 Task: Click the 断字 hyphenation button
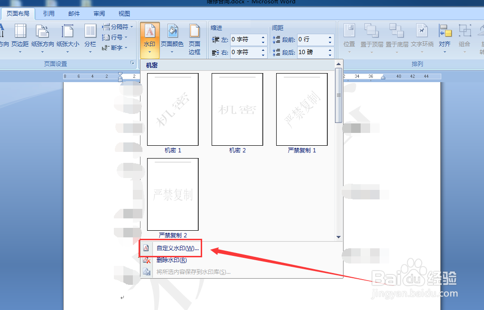(115, 48)
